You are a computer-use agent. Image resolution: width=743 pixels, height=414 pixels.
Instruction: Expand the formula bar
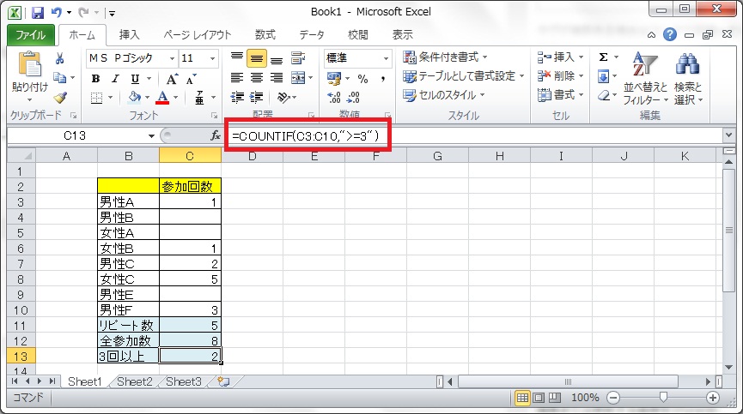coord(729,135)
